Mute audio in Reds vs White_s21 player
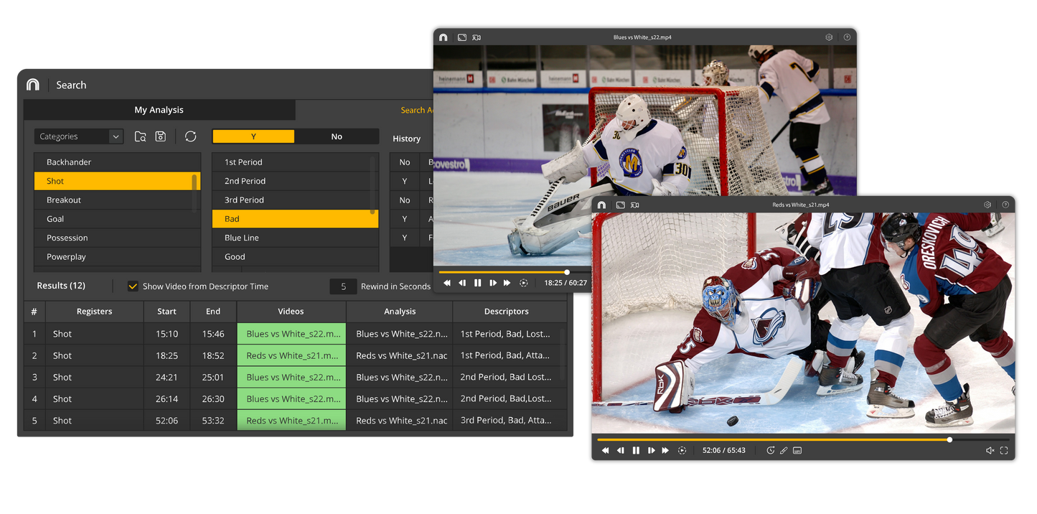 click(990, 450)
